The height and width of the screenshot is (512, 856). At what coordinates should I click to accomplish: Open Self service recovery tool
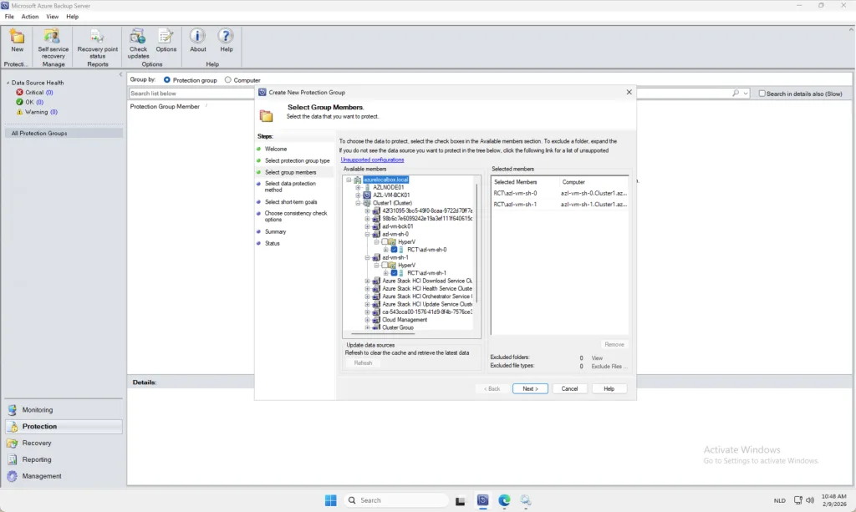point(53,36)
